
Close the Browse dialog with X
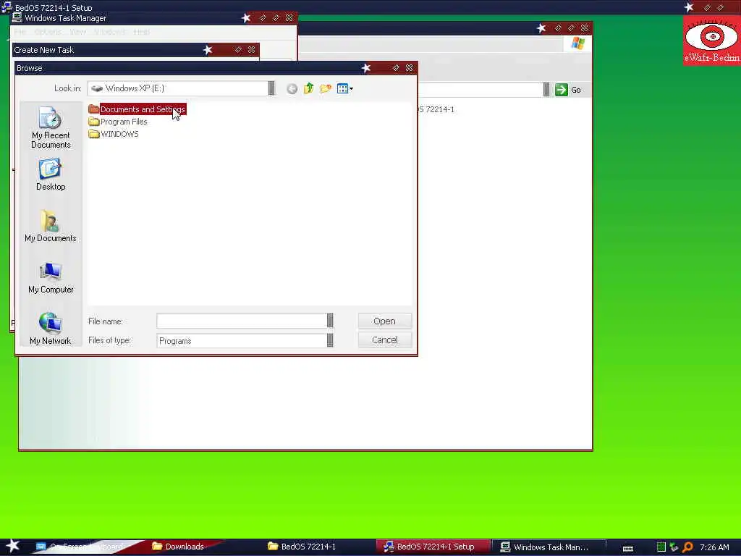click(x=410, y=68)
